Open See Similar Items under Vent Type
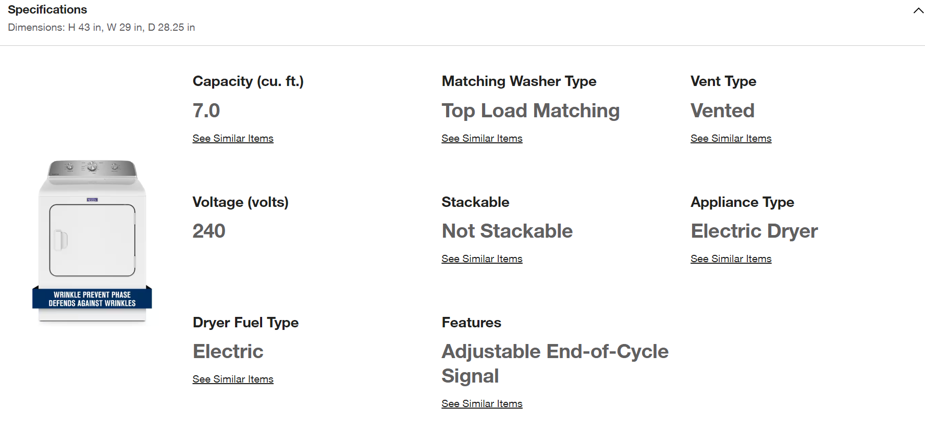The image size is (925, 430). [x=731, y=138]
